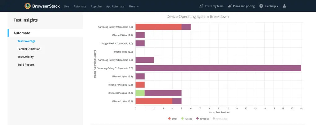Toggle the Error series in legend
This screenshot has height=125, width=316.
click(173, 119)
